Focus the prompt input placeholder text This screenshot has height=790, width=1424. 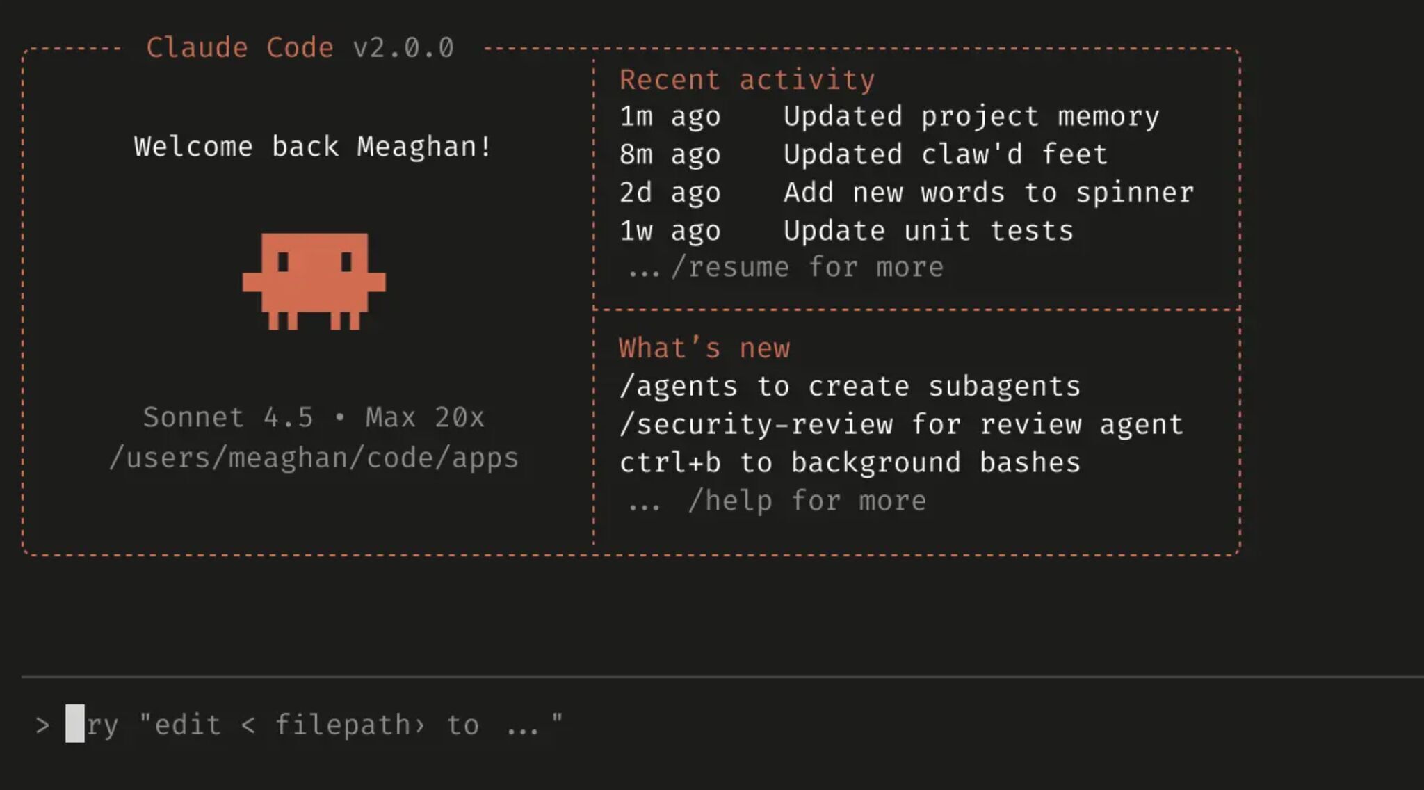tap(324, 725)
